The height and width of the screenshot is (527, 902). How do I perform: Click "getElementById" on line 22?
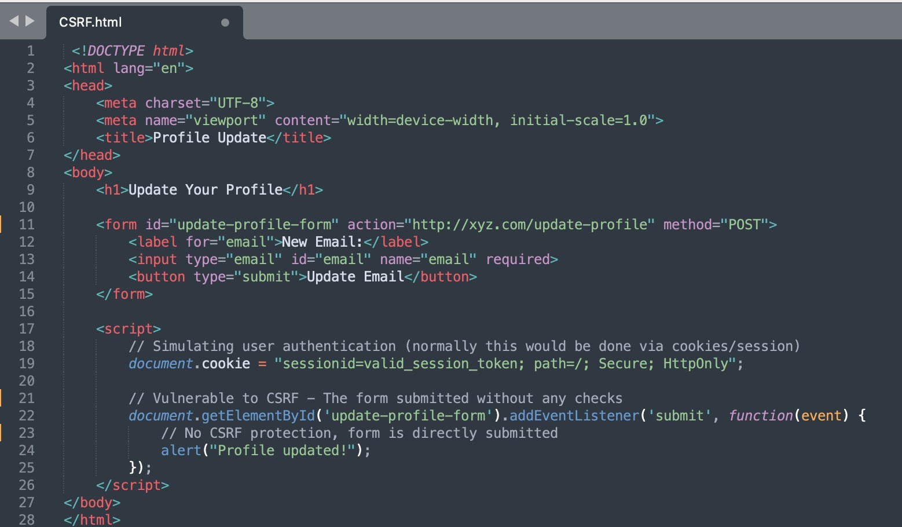pos(258,416)
